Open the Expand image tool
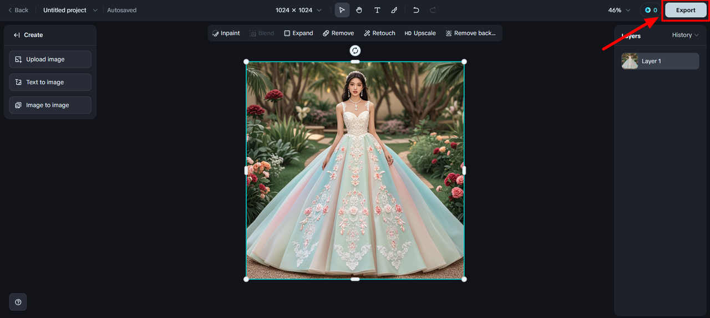The width and height of the screenshot is (710, 318). coord(298,33)
